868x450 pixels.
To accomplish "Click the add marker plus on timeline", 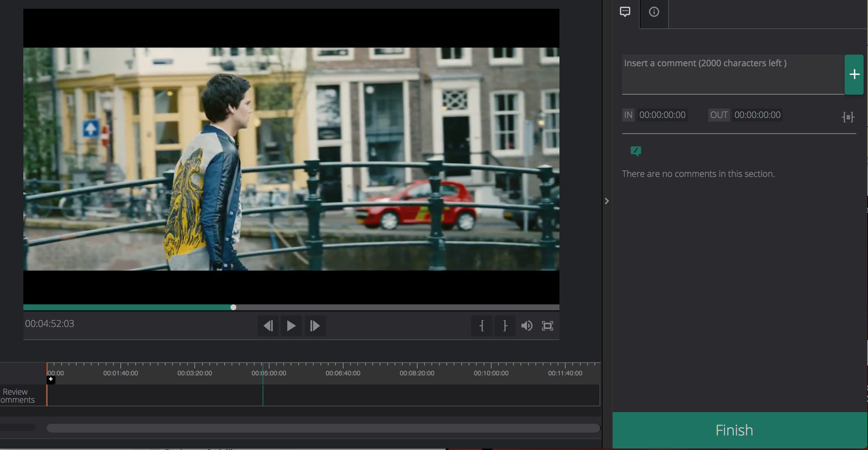I will (x=51, y=379).
